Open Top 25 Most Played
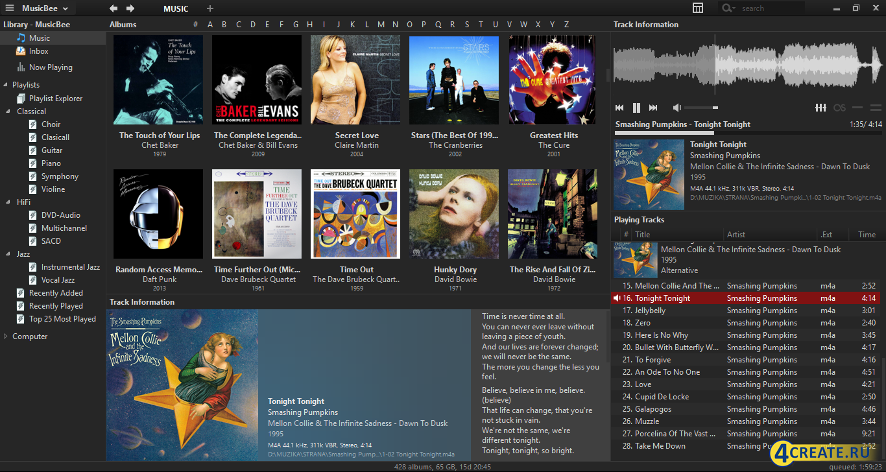 pyautogui.click(x=62, y=319)
